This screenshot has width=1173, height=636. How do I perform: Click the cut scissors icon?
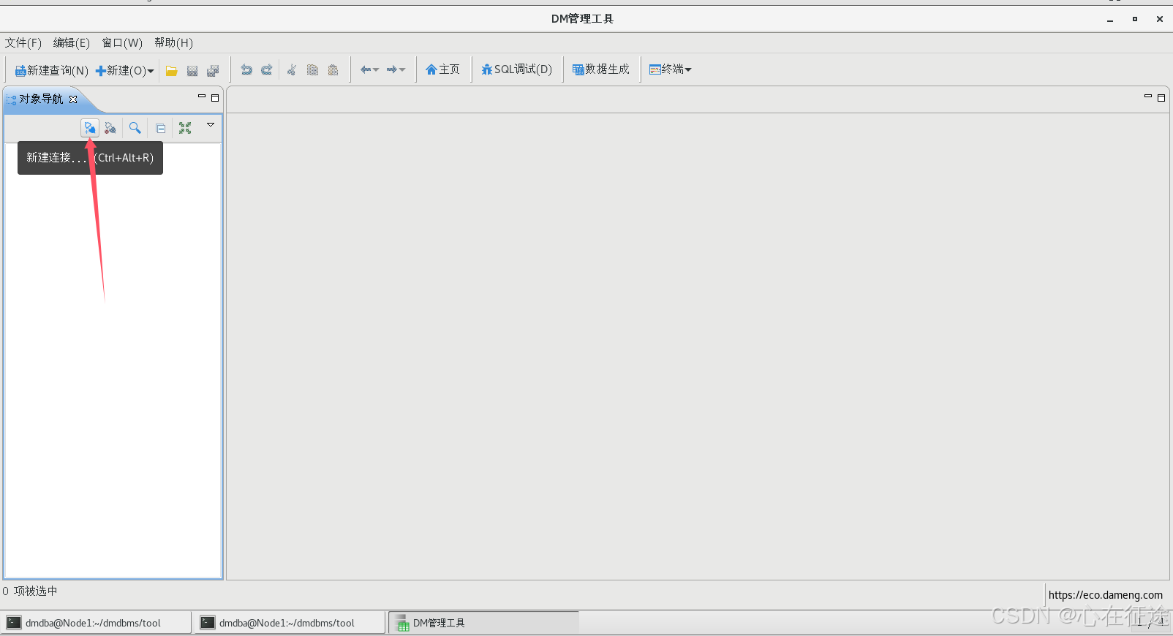pos(292,69)
